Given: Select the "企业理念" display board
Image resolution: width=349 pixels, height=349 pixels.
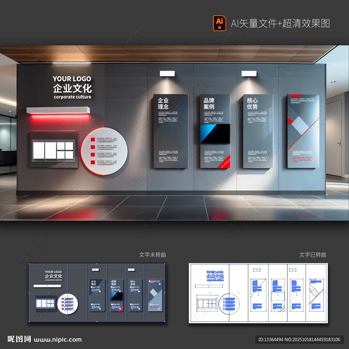Looking at the screenshot, I should (171, 131).
